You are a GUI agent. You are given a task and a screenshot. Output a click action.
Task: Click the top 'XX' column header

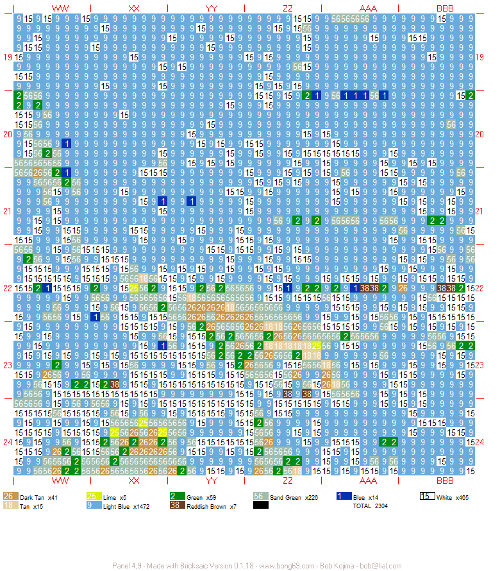click(134, 8)
